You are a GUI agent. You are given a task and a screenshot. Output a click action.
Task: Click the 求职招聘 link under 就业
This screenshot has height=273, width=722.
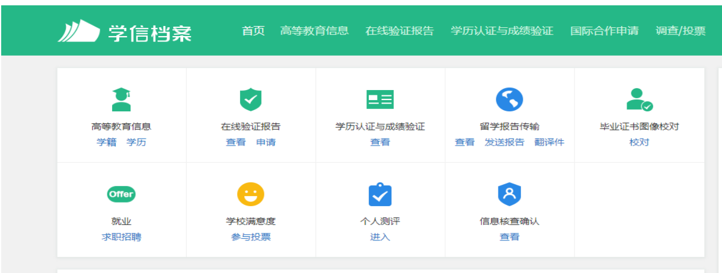tap(122, 237)
